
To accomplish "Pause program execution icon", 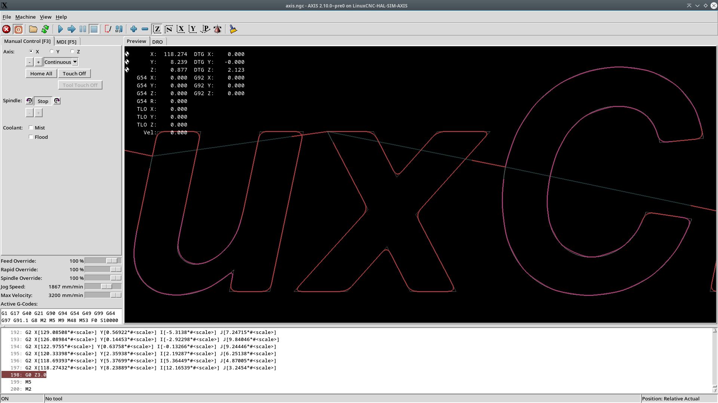I will click(x=83, y=29).
